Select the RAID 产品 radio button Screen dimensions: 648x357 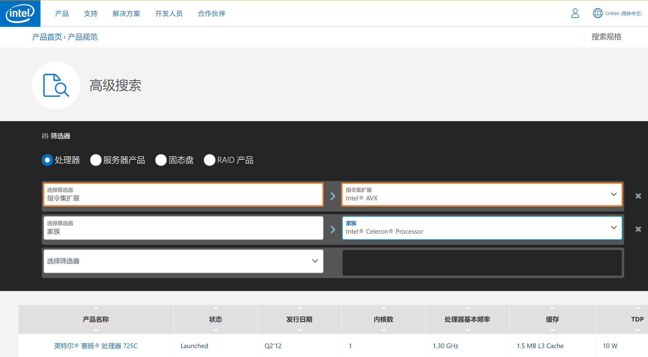click(x=210, y=160)
